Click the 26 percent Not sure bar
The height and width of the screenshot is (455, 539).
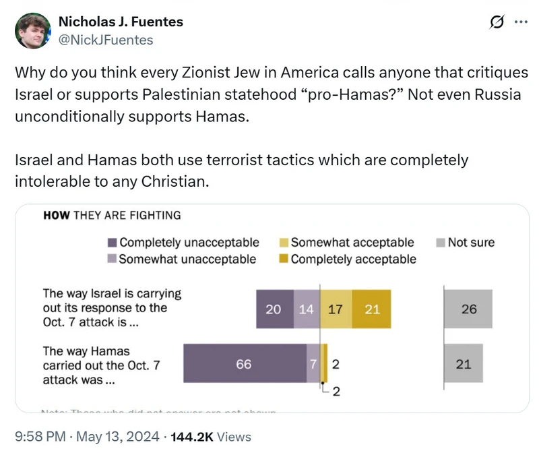468,309
